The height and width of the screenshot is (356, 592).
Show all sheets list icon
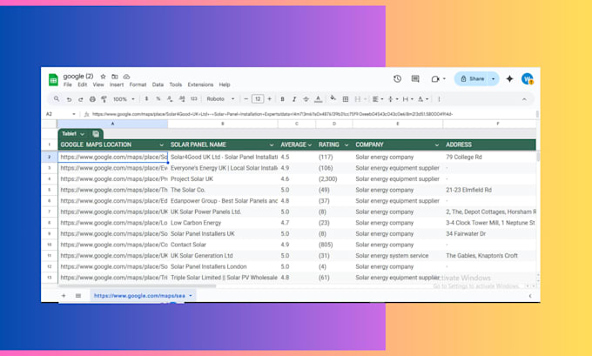78,296
